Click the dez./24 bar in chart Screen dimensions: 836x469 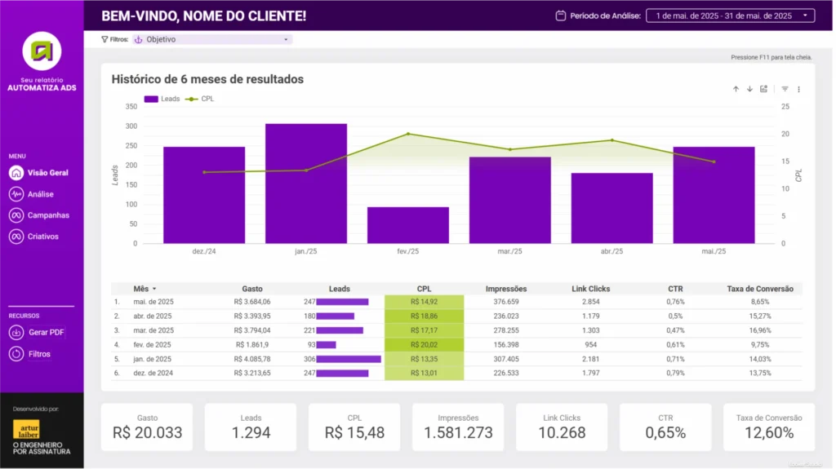(204, 195)
